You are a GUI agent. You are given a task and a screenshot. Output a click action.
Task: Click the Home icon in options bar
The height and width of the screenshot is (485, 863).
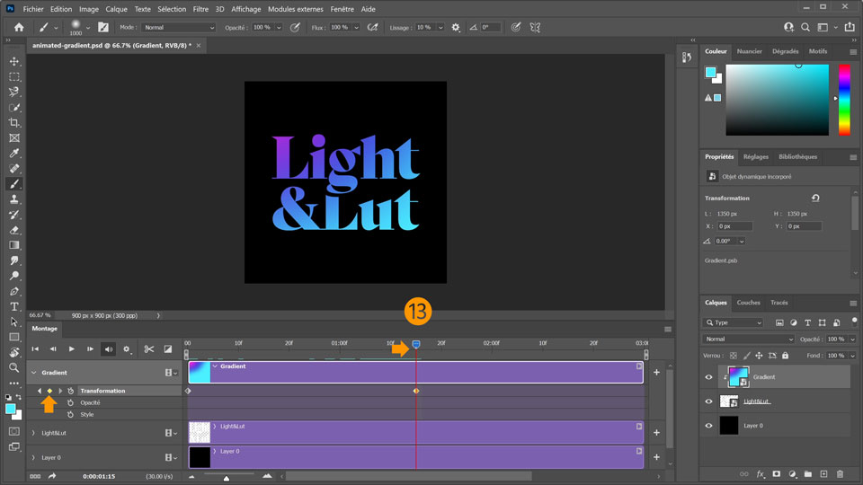point(19,28)
